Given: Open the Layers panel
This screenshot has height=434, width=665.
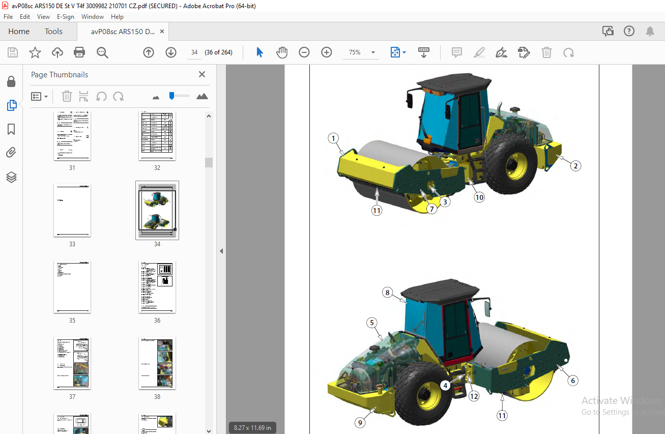Looking at the screenshot, I should click(x=11, y=177).
